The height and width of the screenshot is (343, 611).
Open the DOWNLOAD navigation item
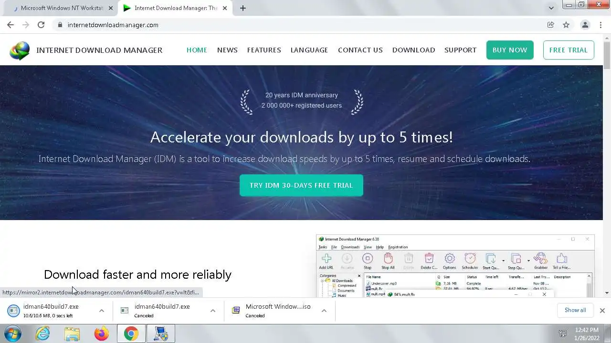click(x=413, y=50)
